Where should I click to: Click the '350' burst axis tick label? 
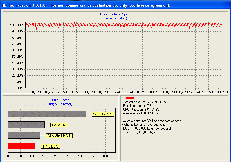(93, 156)
